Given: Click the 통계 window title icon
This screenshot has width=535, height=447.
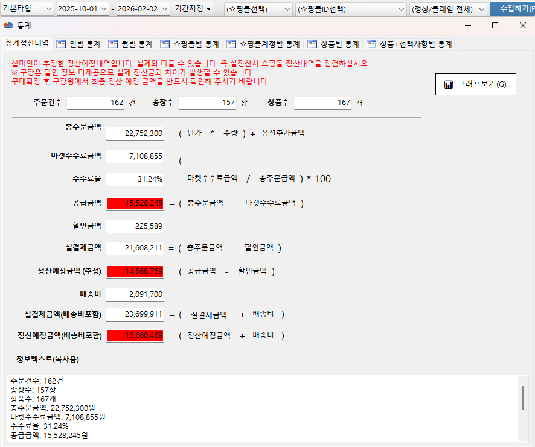Looking at the screenshot, I should [x=8, y=25].
